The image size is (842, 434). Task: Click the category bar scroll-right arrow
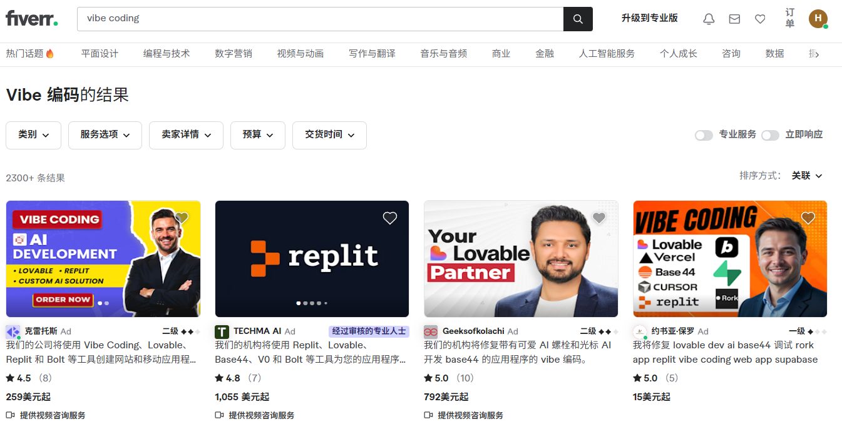click(817, 54)
